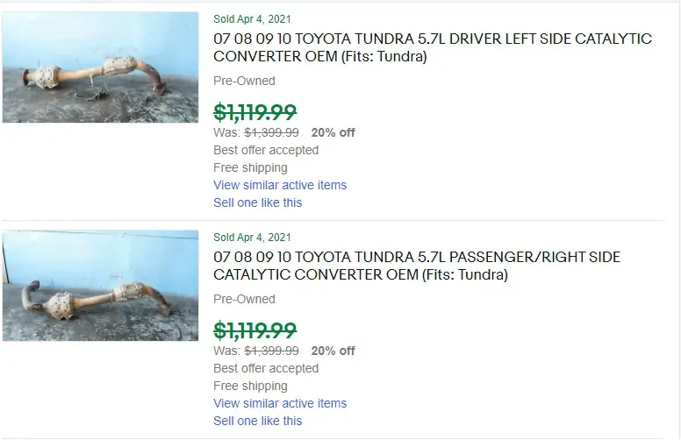Click the '20% off' label on passenger side listing

pos(333,351)
